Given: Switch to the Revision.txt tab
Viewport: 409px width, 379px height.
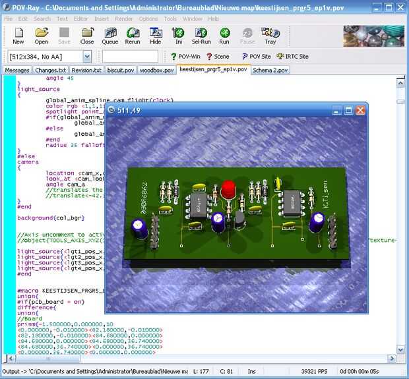Looking at the screenshot, I should coord(86,70).
